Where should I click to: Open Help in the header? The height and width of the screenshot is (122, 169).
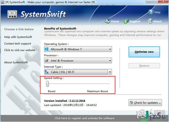(157, 12)
